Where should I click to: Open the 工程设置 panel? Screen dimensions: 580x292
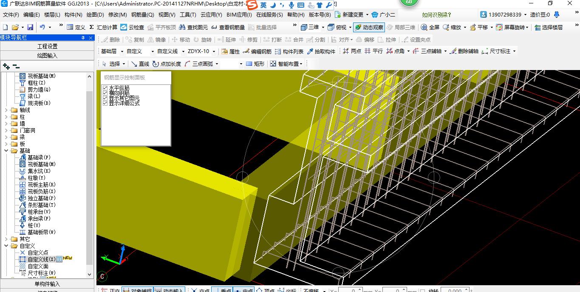[x=47, y=46]
